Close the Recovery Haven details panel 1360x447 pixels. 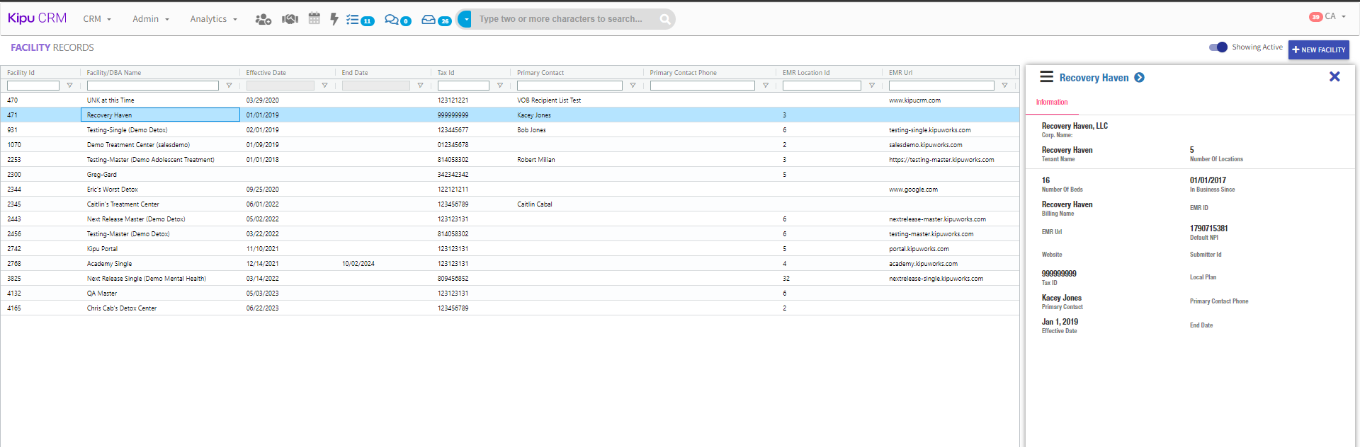pos(1334,76)
